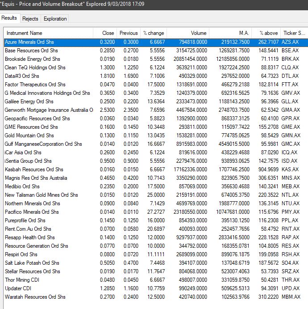Select Medibio Ord Shs row
The height and width of the screenshot is (309, 308).
(156, 186)
